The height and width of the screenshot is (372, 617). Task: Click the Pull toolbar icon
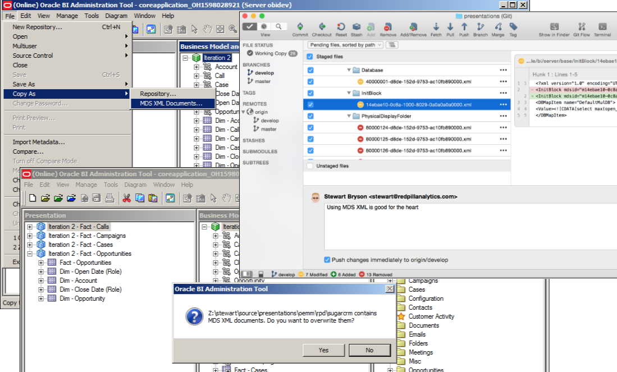(450, 27)
